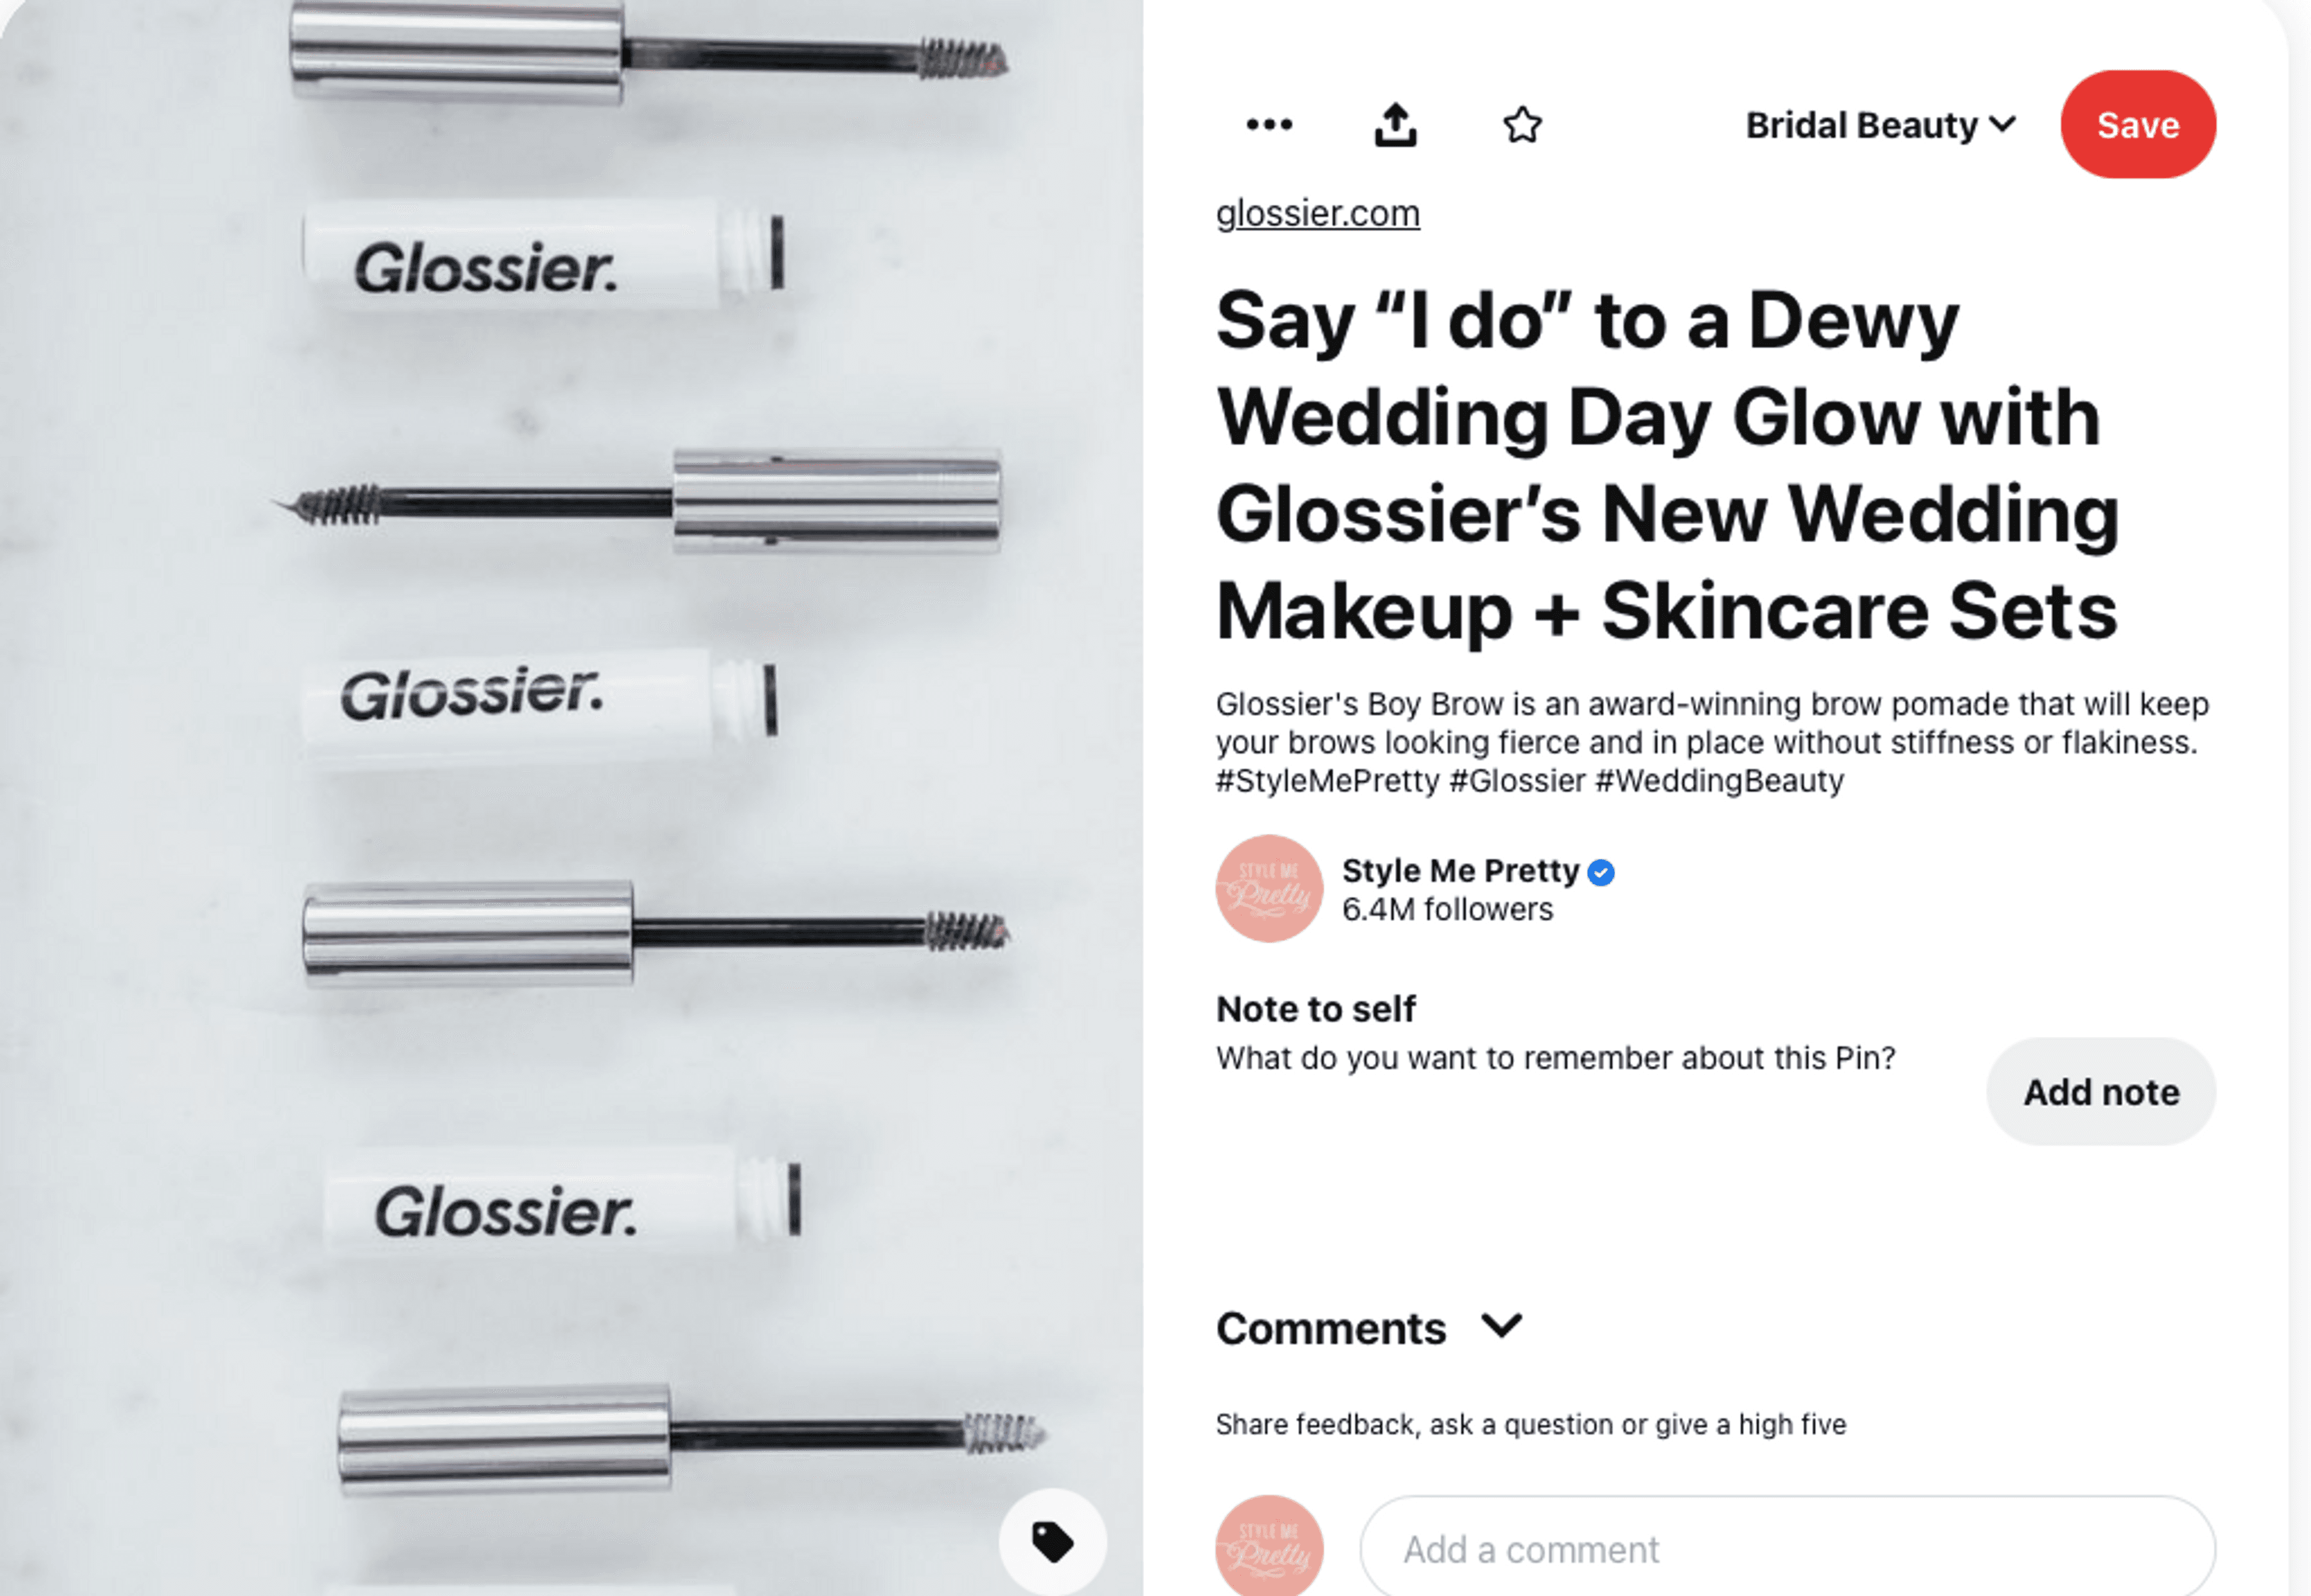Click the Add a comment field

pyautogui.click(x=1787, y=1548)
